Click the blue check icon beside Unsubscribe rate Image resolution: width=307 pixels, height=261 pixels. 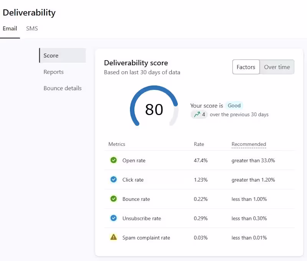[x=114, y=218]
